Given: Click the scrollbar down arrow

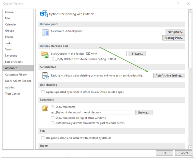Looking at the screenshot, I should pyautogui.click(x=190, y=147).
